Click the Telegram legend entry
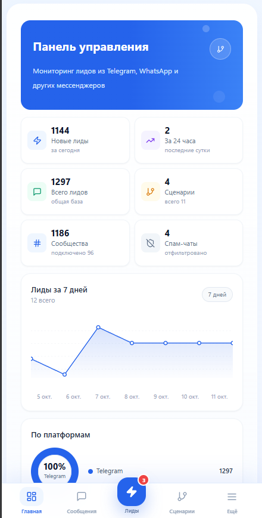Screen dimensions: 262x518 105,471
